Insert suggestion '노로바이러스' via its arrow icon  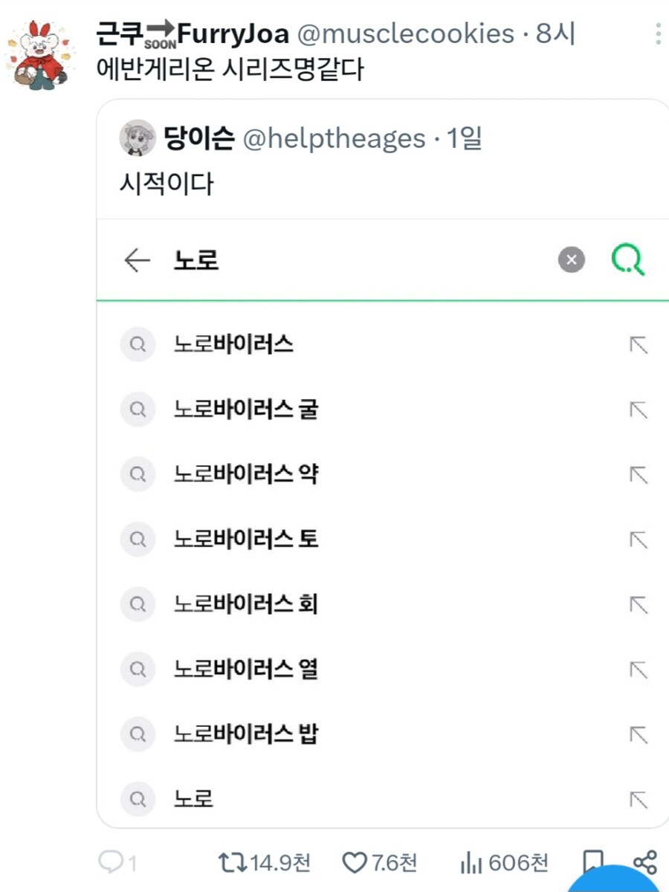(x=638, y=343)
